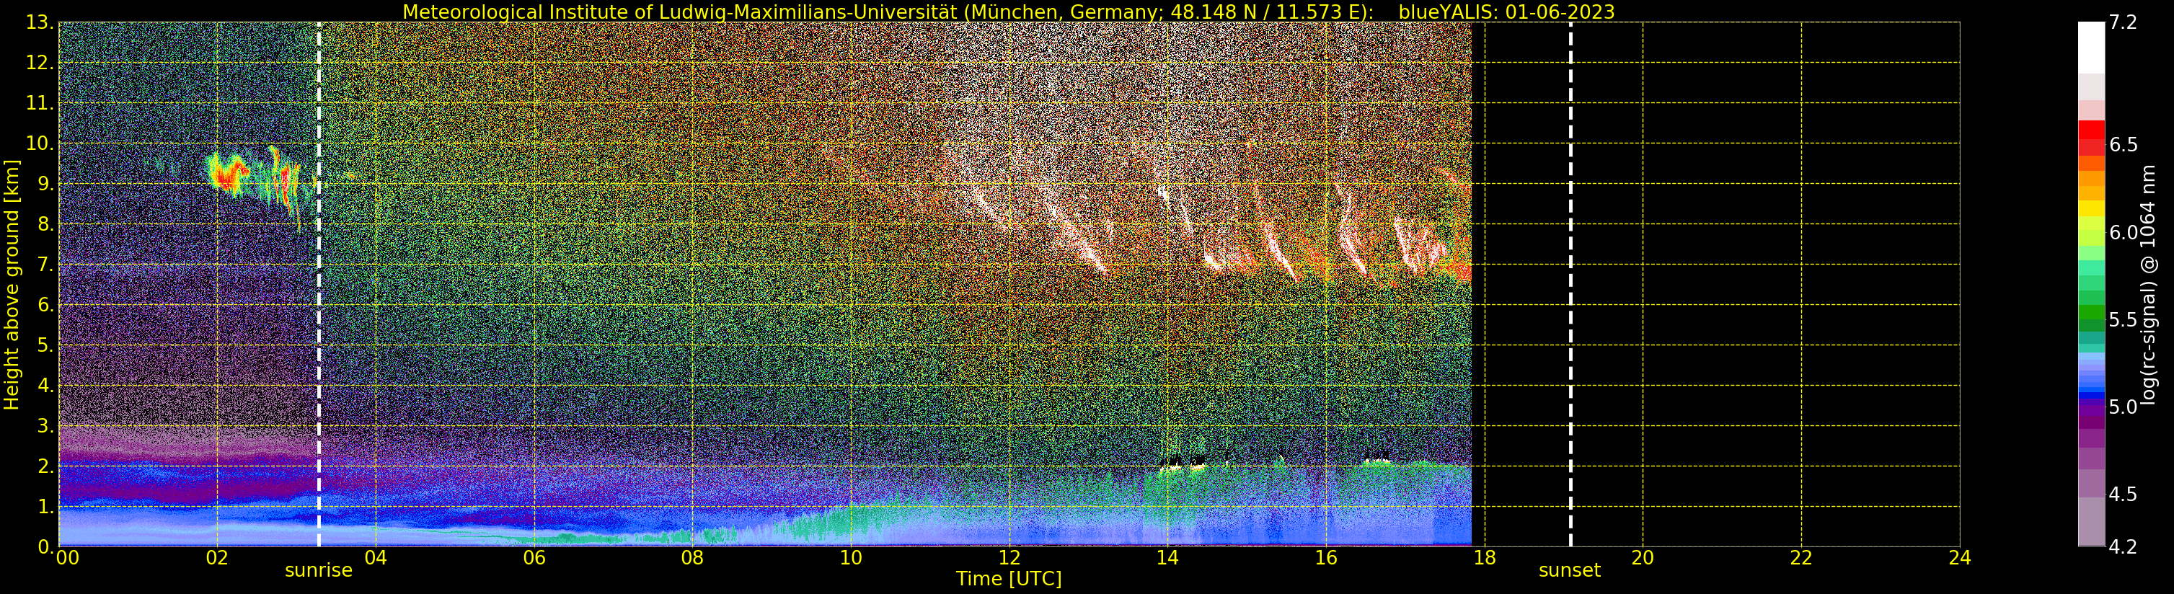Click the white top segment of the colorbar

(x=2091, y=48)
